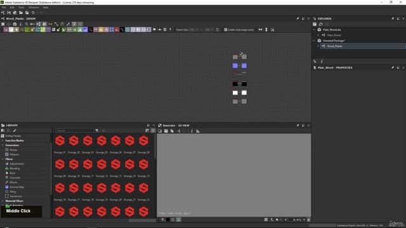Click the black background swatch in 2D view
Screen dimensions: 406x228
point(167,220)
